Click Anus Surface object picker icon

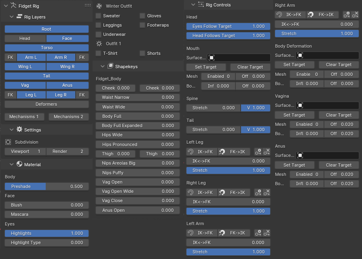pyautogui.click(x=300, y=155)
